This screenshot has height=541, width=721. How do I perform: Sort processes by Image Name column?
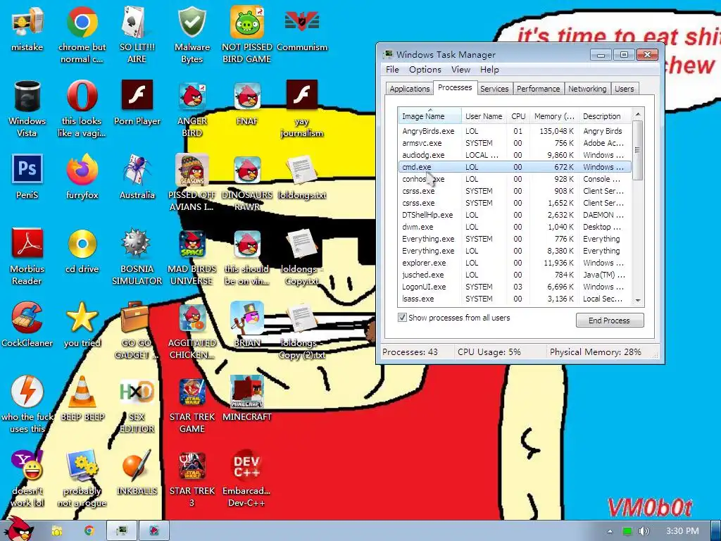[x=430, y=116]
